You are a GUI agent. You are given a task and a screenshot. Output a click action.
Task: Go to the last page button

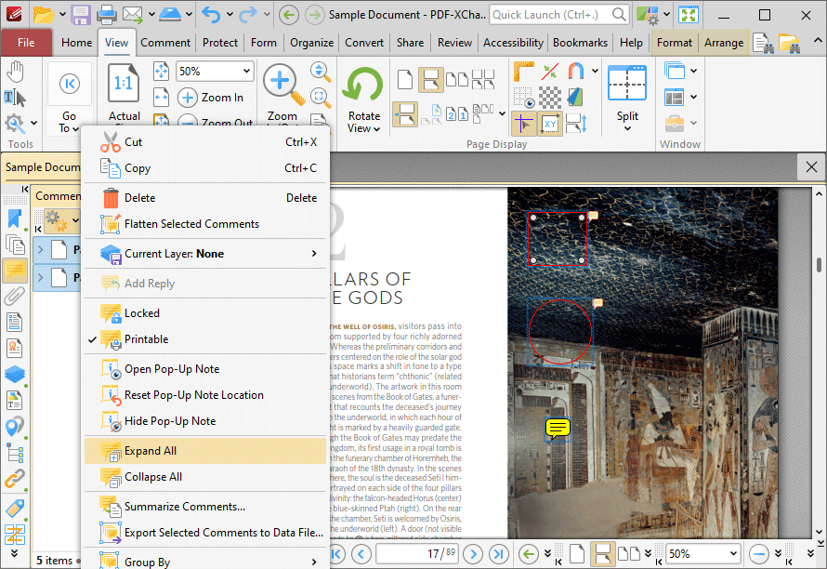[x=498, y=554]
